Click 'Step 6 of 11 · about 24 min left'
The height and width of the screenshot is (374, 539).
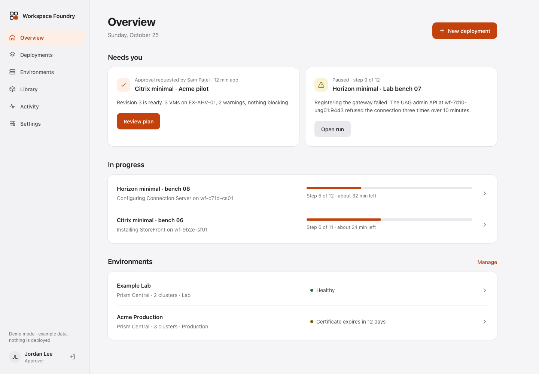click(x=341, y=227)
